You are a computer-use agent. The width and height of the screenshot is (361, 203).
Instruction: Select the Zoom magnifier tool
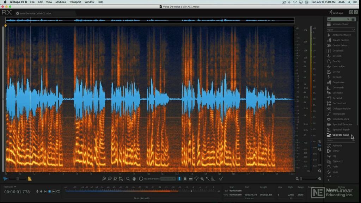[x=128, y=179]
